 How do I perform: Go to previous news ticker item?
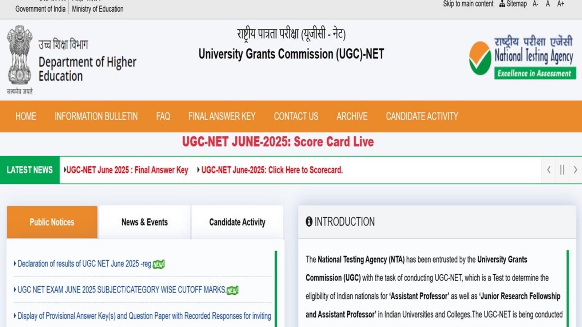coord(549,170)
